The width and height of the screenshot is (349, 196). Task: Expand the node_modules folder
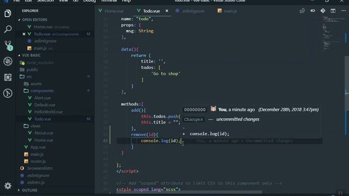40,63
